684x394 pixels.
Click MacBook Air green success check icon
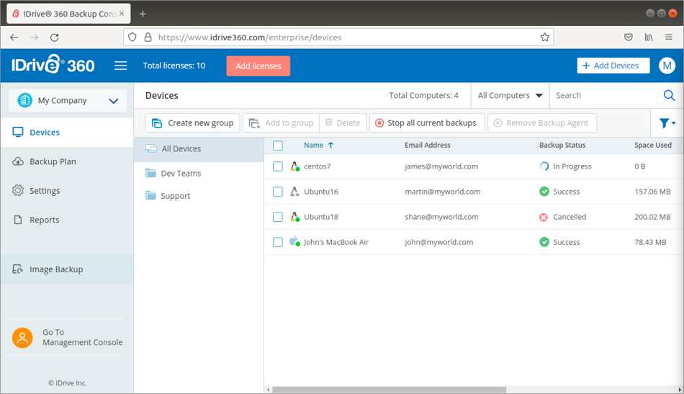(x=544, y=242)
